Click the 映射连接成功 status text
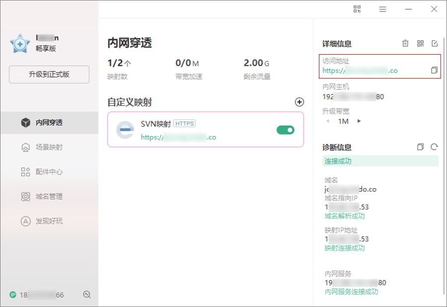Screen dimensions: 447x307 345,248
